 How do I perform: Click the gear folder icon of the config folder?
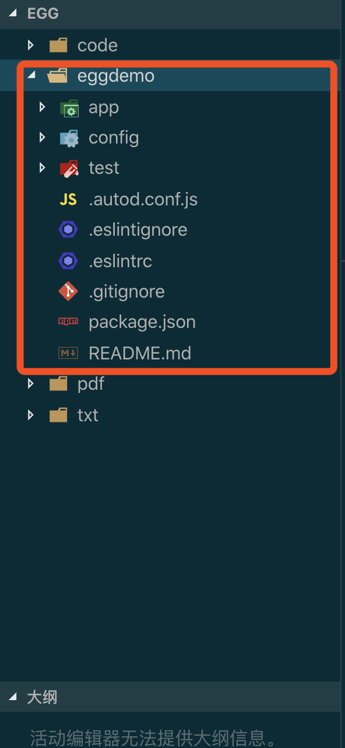(69, 137)
